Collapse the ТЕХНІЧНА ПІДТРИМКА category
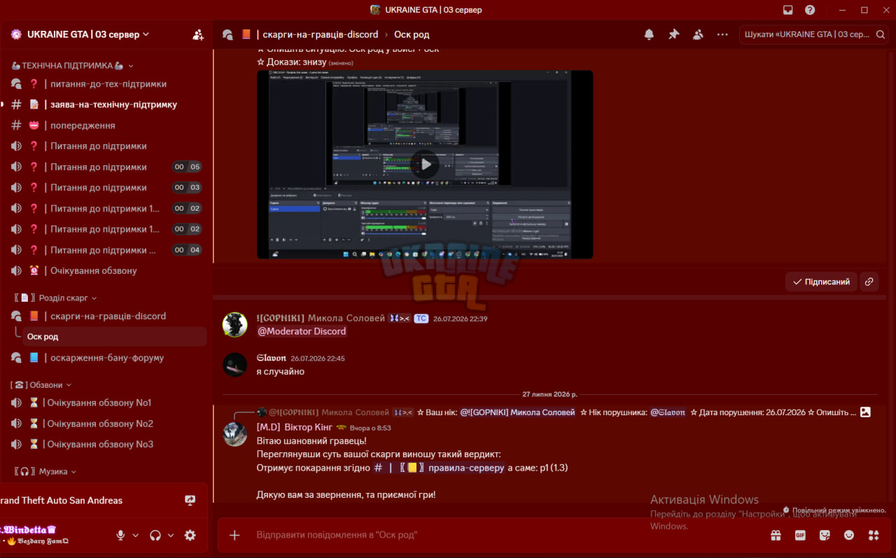The width and height of the screenshot is (896, 558). coord(73,65)
